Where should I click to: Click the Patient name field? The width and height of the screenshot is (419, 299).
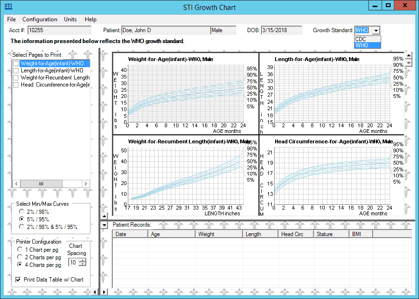pyautogui.click(x=166, y=30)
